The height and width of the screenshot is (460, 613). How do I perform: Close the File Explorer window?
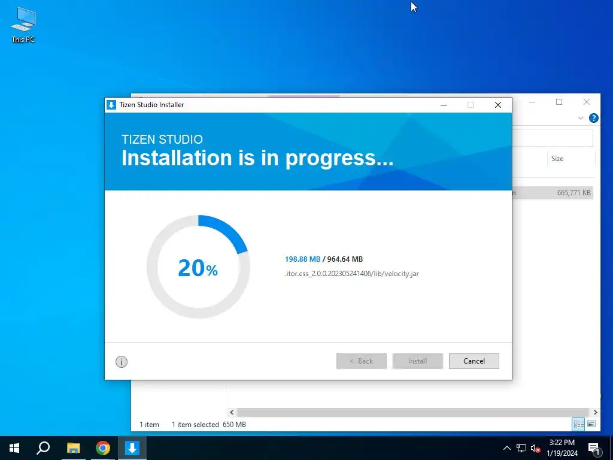(587, 102)
